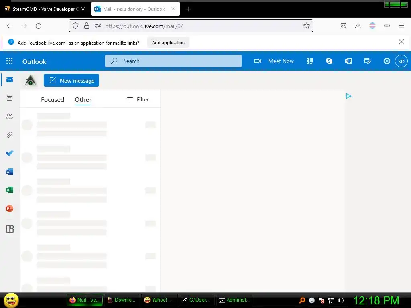Bookmark this page with star icon
This screenshot has width=411, height=308.
pyautogui.click(x=306, y=26)
